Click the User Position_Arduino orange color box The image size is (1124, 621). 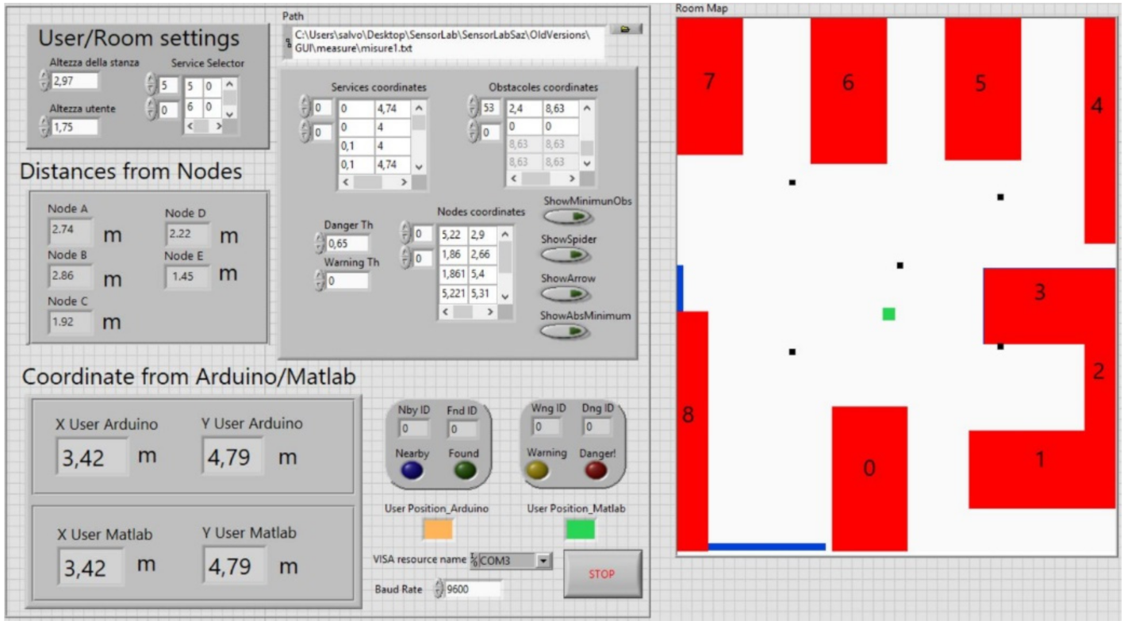[x=438, y=530]
